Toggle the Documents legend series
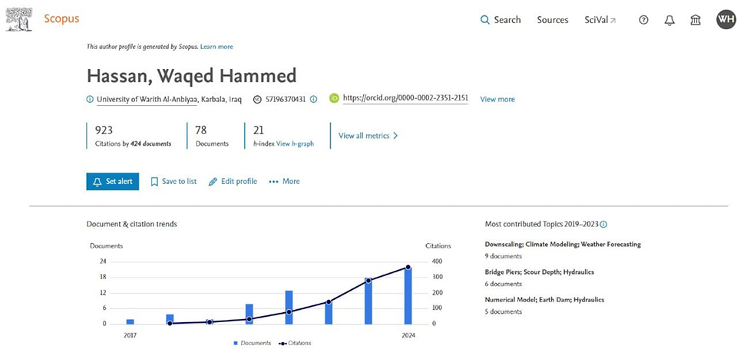This screenshot has height=349, width=737. (252, 343)
